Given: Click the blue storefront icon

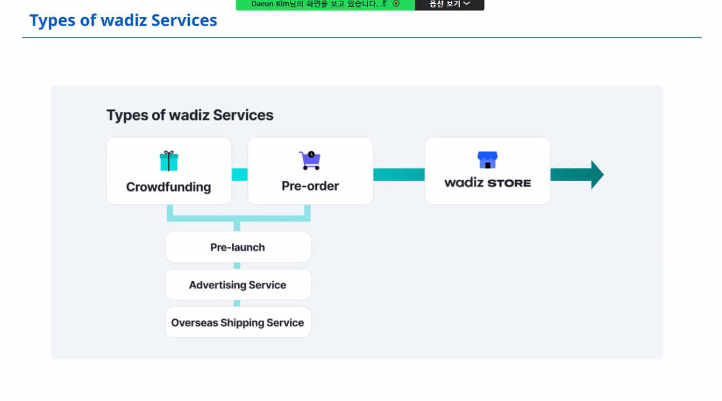Looking at the screenshot, I should (487, 160).
